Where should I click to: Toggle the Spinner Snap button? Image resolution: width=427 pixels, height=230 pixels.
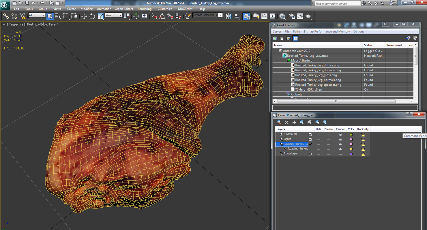point(179,16)
